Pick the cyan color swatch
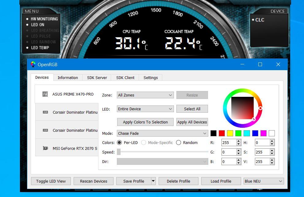 (x=247, y=133)
